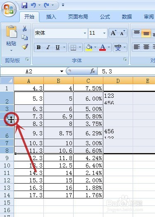Toggle middle vertical alignment
The height and width of the screenshot is (217, 155).
[146, 33]
